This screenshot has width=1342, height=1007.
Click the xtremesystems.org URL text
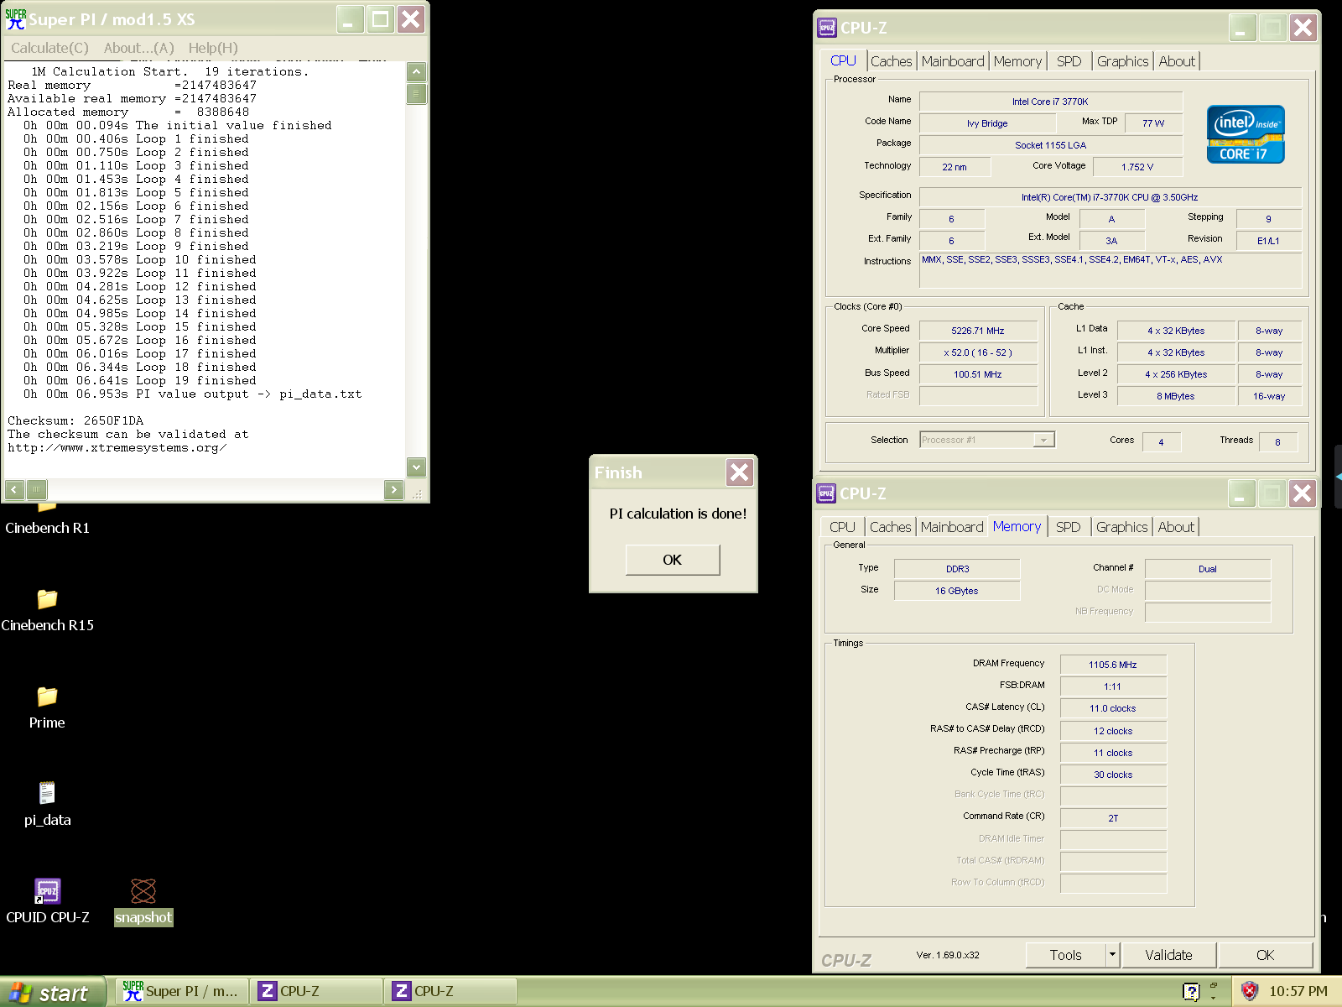click(x=117, y=447)
